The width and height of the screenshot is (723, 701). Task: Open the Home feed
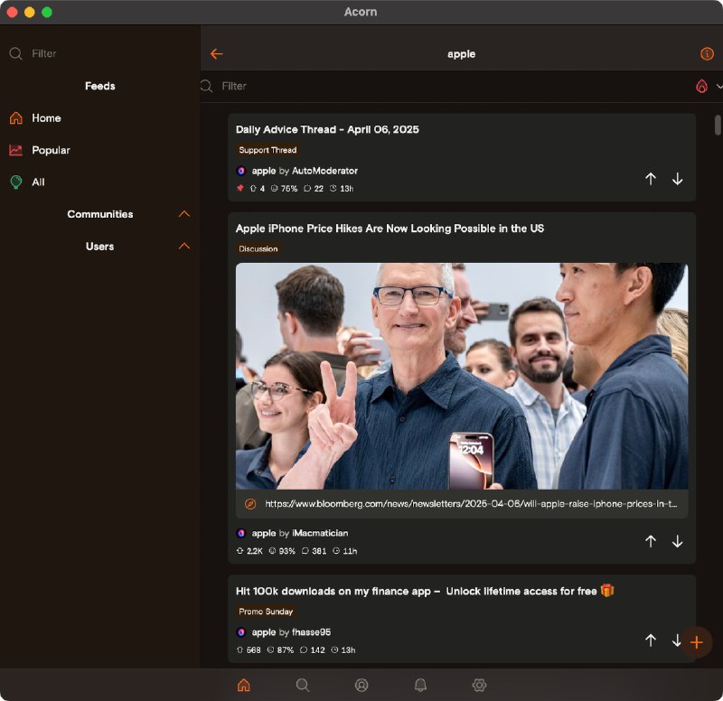click(x=100, y=118)
